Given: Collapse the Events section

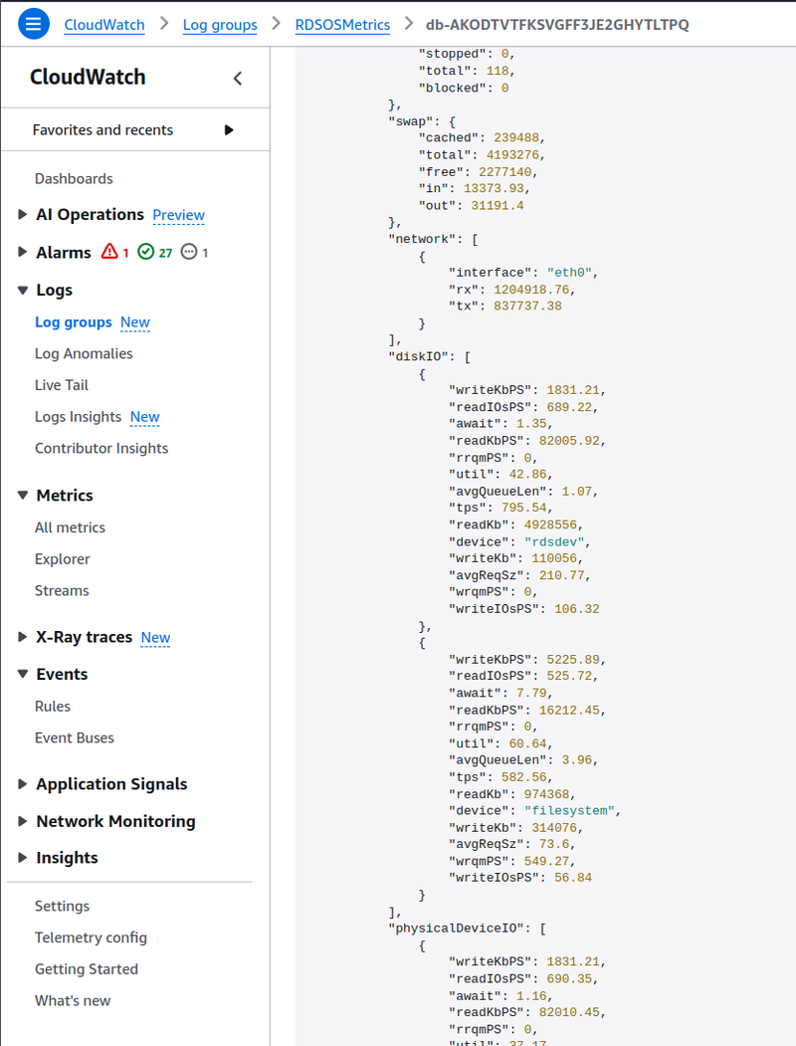Looking at the screenshot, I should coord(22,674).
